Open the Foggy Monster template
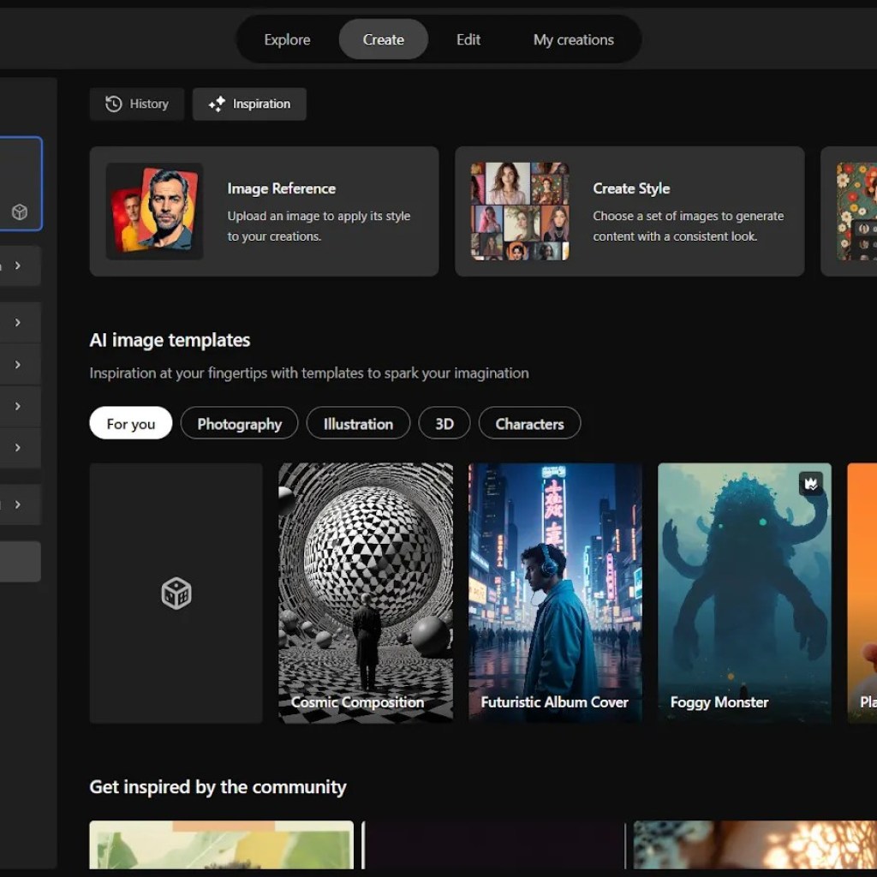This screenshot has width=877, height=877. 744,593
